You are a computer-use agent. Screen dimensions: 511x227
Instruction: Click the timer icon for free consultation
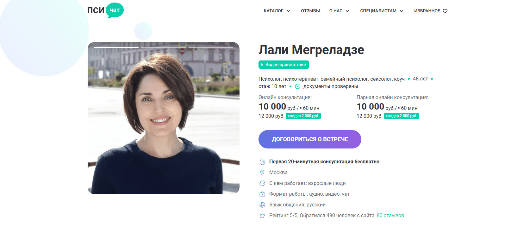click(x=262, y=162)
